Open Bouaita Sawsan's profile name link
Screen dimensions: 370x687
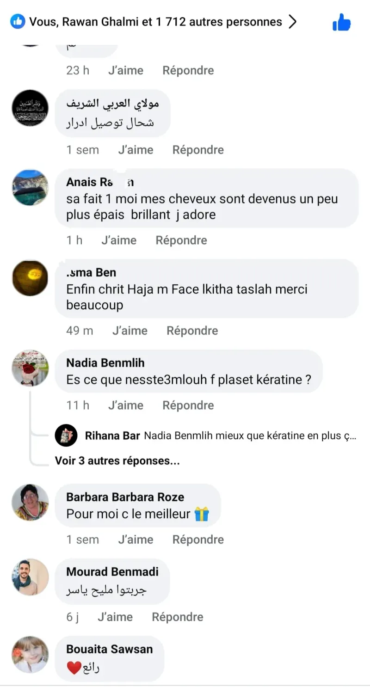click(109, 649)
